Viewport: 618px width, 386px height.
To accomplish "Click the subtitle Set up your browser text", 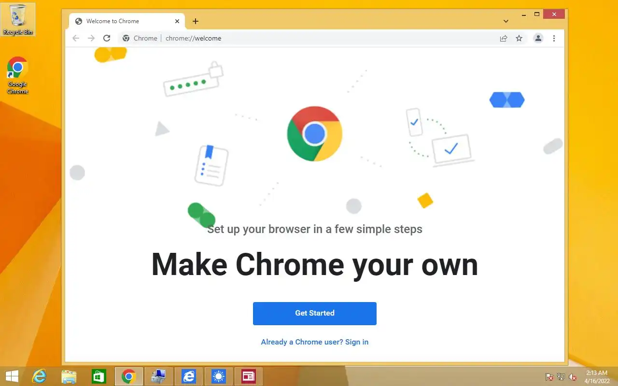I will point(314,229).
